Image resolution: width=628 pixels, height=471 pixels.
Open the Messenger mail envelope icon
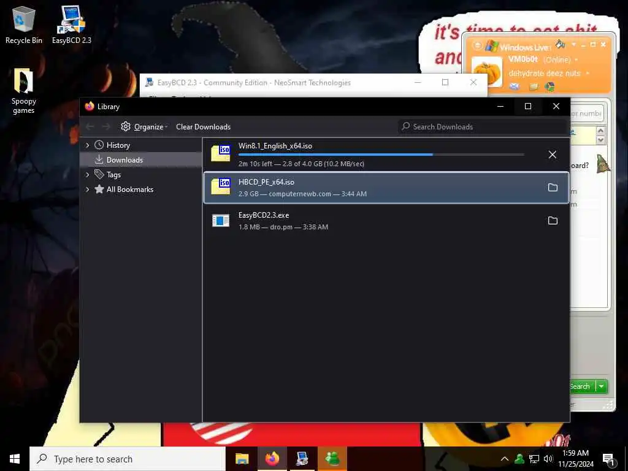click(515, 86)
